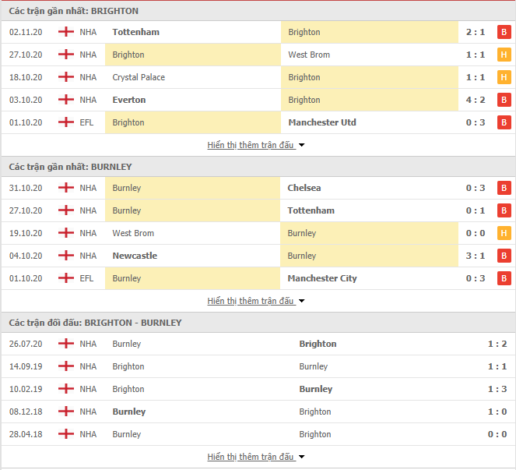Screen dimensions: 516x470
Task: Open the Manchester Utd team link
Action: click(x=322, y=122)
